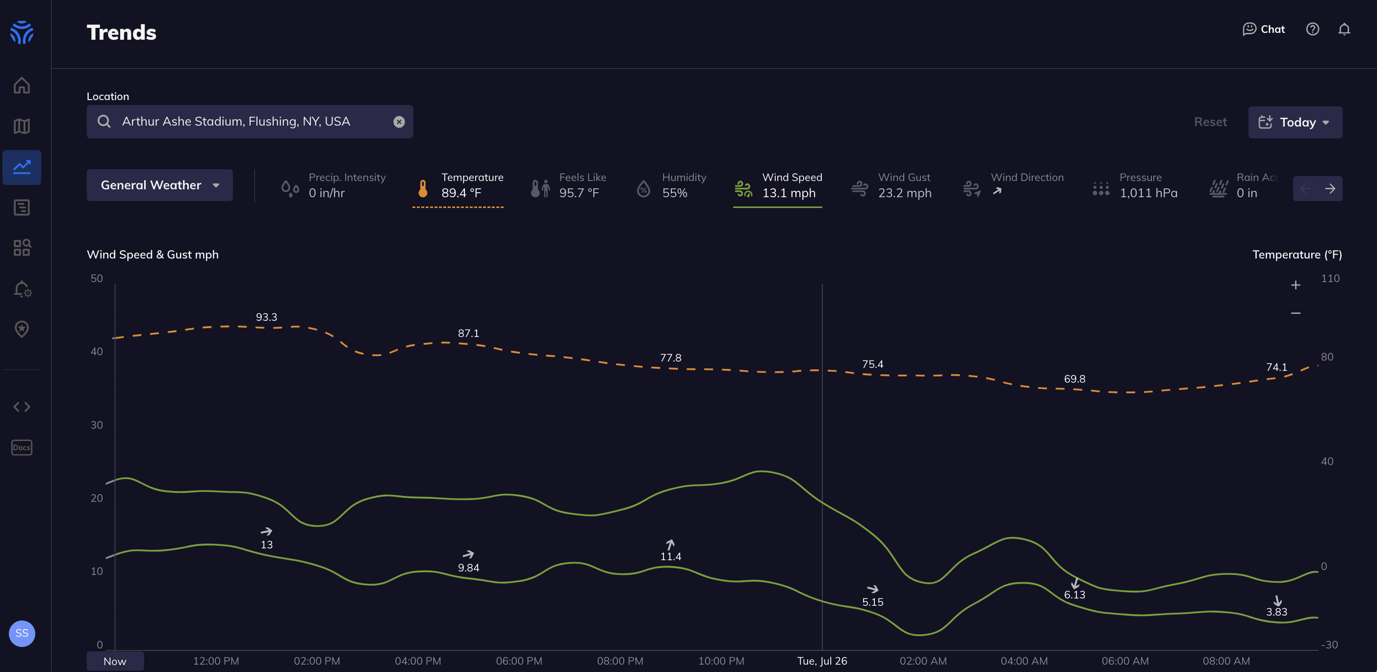The width and height of the screenshot is (1377, 672).
Task: Click the Temperature (°F) axis title
Action: (x=1297, y=255)
